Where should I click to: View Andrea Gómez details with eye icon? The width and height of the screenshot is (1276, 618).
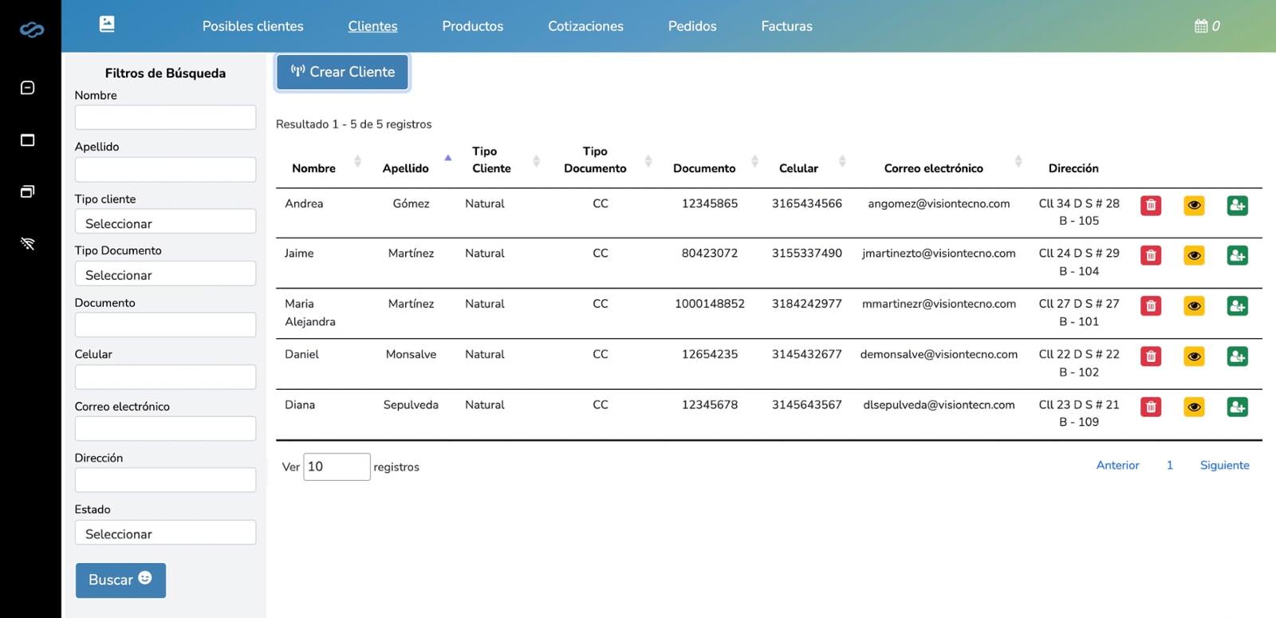(1194, 206)
